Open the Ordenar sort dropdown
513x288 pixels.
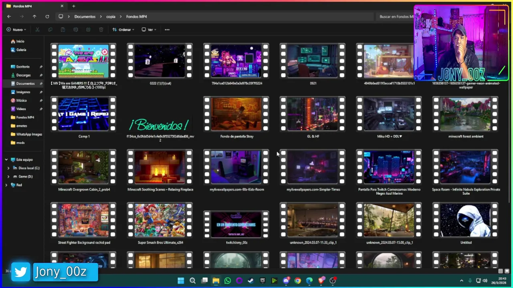pyautogui.click(x=123, y=30)
